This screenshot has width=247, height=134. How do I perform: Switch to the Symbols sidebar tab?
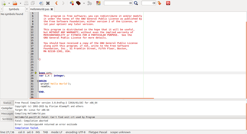(x=14, y=9)
